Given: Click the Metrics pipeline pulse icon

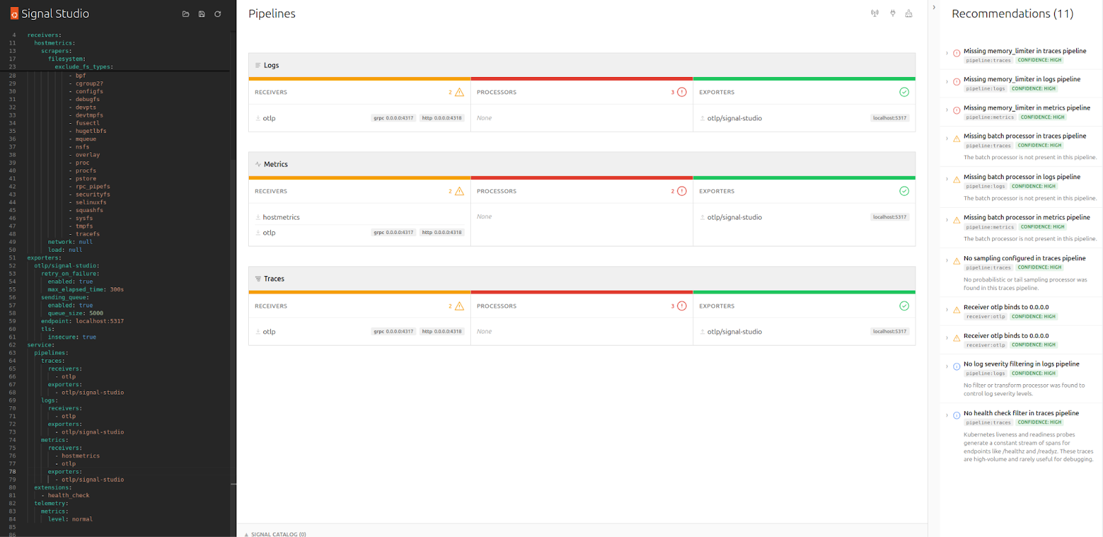Looking at the screenshot, I should click(258, 165).
